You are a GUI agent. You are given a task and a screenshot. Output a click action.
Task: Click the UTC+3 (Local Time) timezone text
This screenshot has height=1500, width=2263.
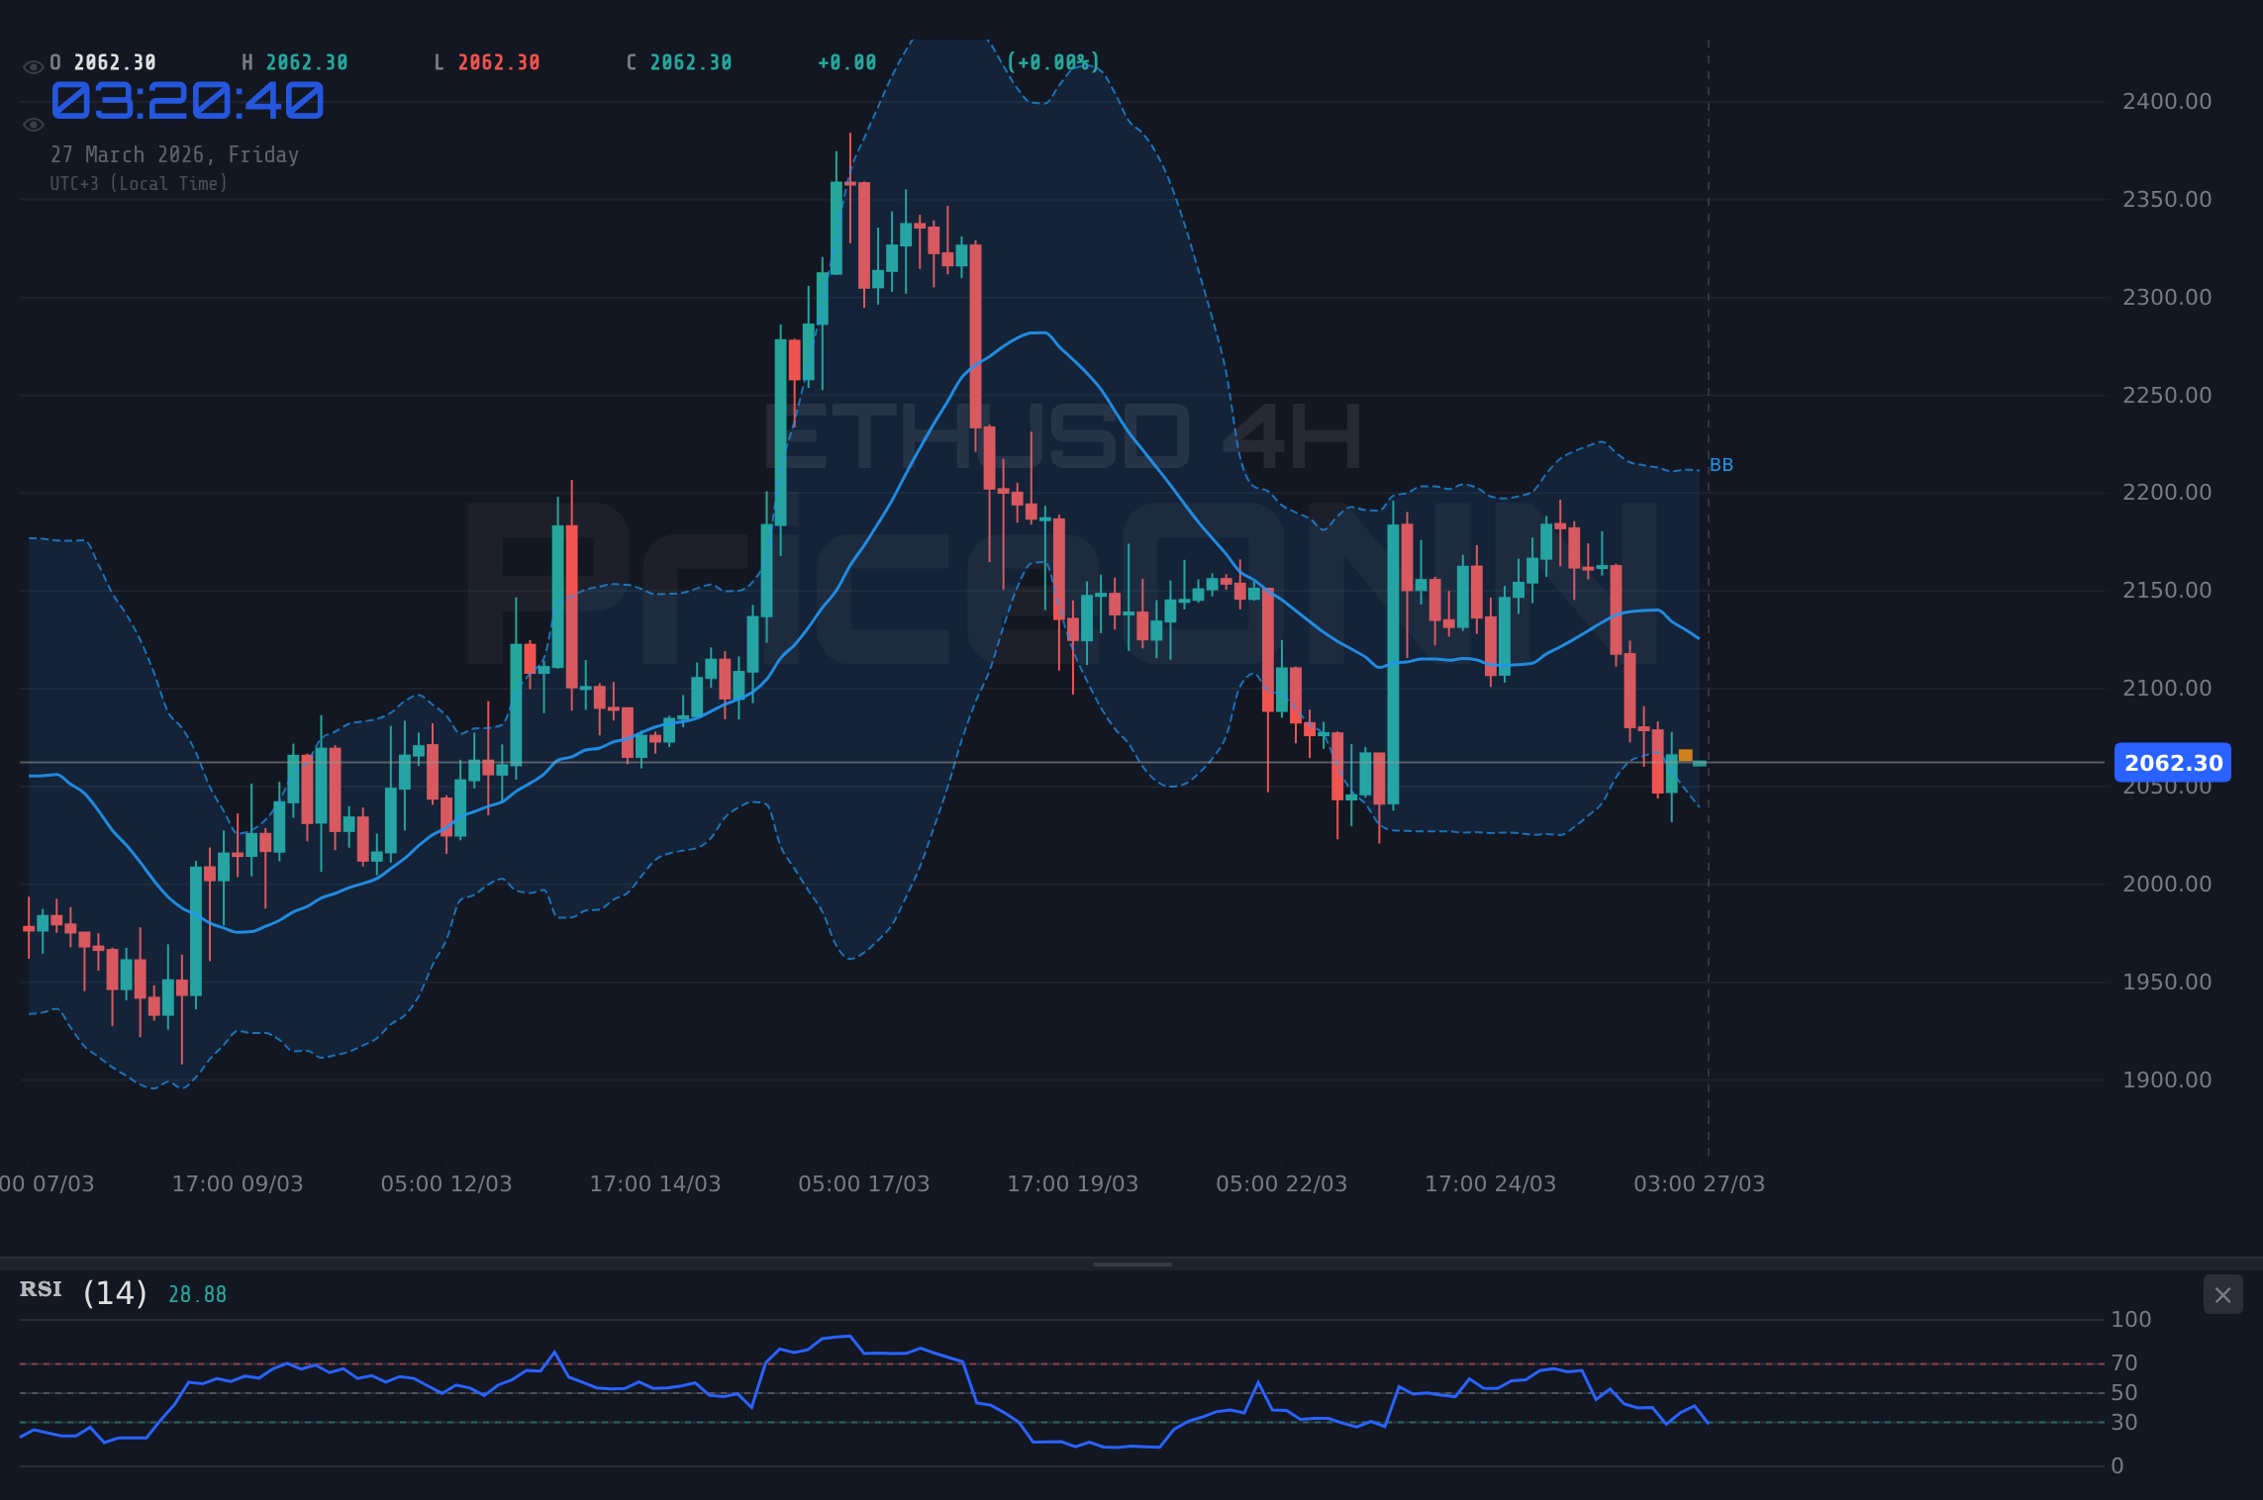click(140, 183)
